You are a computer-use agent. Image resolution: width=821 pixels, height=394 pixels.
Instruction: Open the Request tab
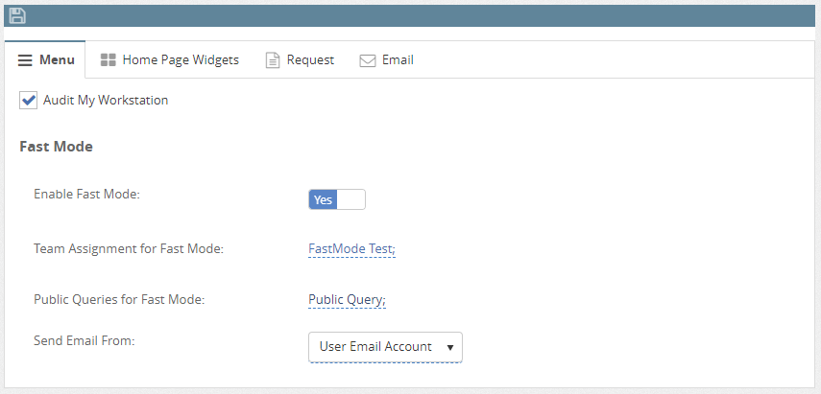click(x=310, y=60)
